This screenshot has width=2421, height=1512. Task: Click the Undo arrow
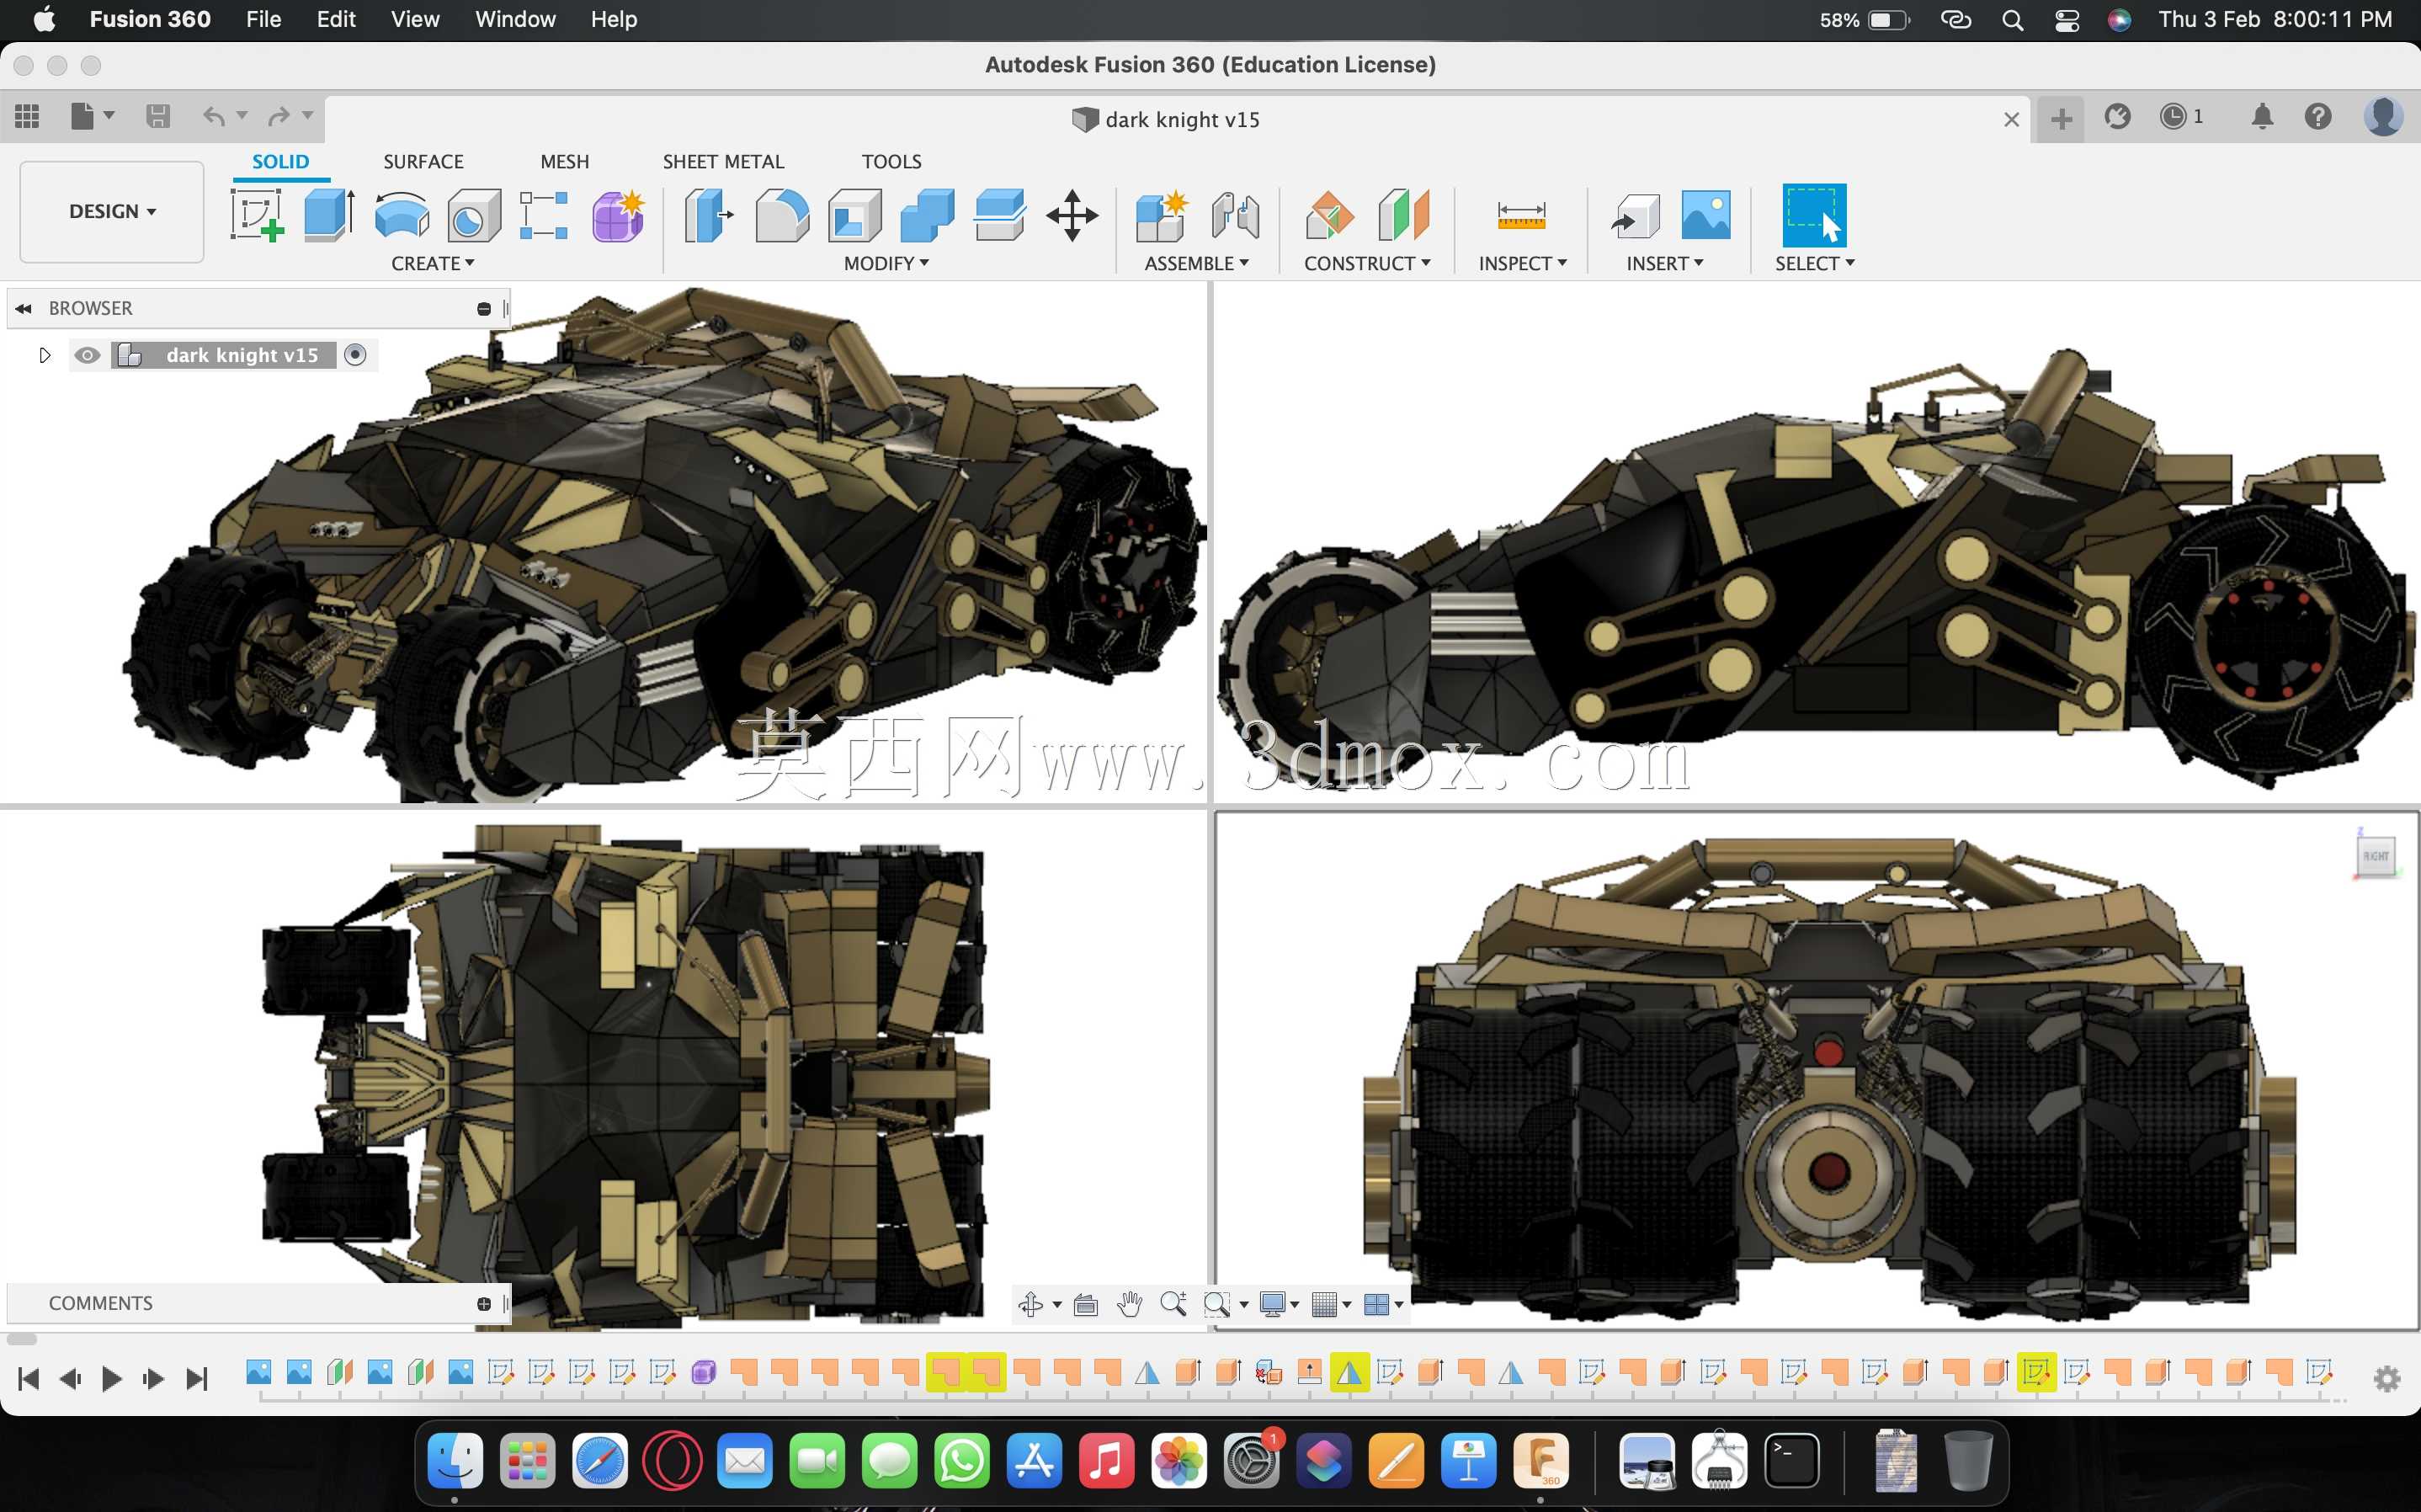pos(214,117)
